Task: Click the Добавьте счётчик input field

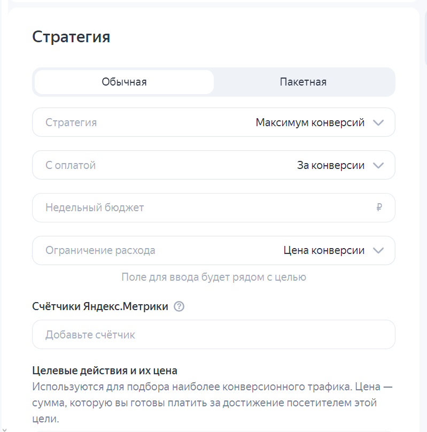Action: click(x=214, y=335)
